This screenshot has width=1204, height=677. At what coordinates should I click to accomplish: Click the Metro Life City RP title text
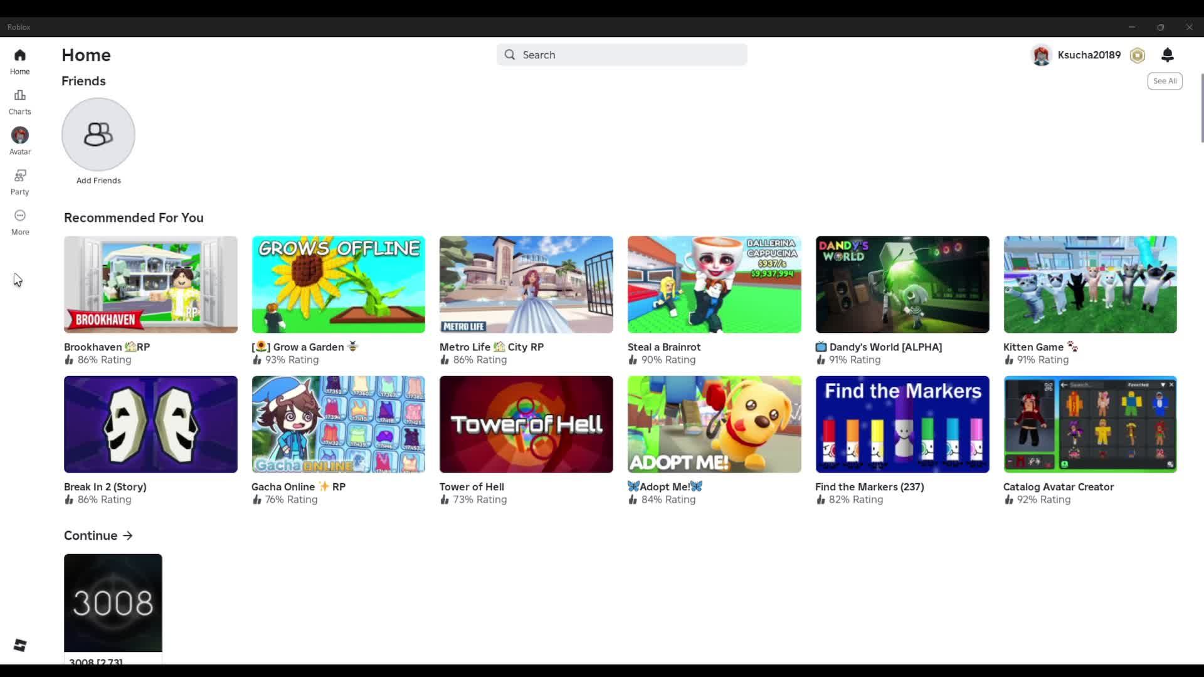click(492, 347)
